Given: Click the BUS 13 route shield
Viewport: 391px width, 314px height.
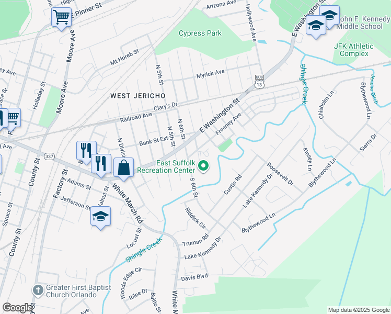Looking at the screenshot, I should (x=259, y=81).
